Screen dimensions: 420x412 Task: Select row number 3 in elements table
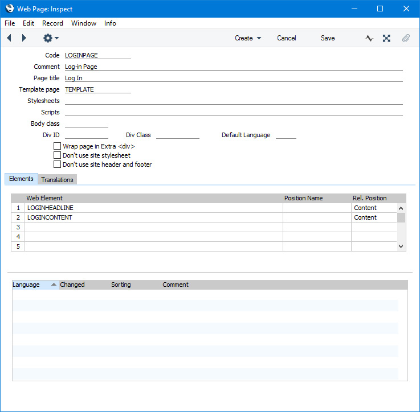point(18,227)
